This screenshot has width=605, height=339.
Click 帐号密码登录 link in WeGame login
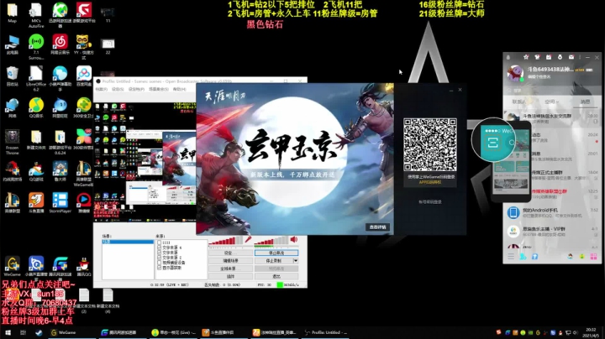click(430, 202)
